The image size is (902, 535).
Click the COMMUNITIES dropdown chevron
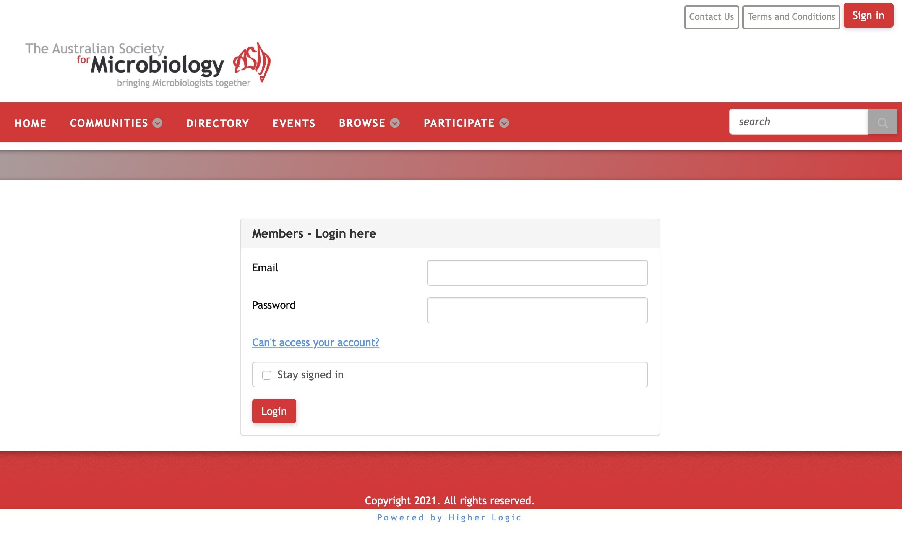tap(158, 122)
